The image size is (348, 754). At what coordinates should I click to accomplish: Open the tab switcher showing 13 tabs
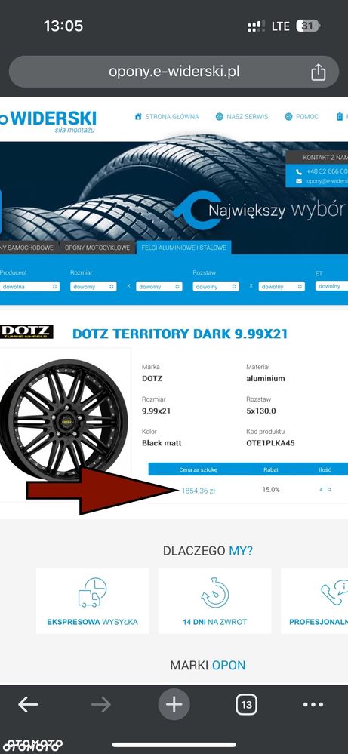(246, 705)
